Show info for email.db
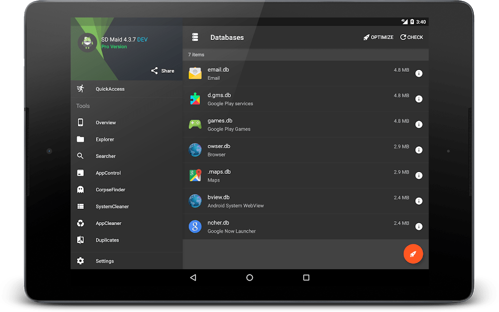This screenshot has width=499, height=312. click(x=419, y=73)
